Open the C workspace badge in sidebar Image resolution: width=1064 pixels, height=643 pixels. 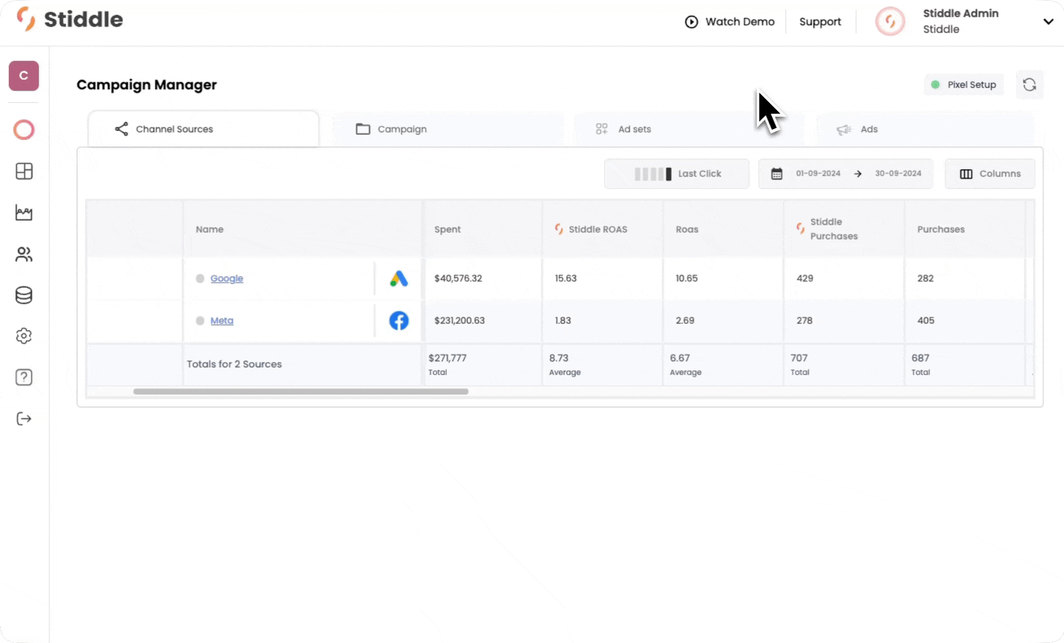[x=24, y=76]
